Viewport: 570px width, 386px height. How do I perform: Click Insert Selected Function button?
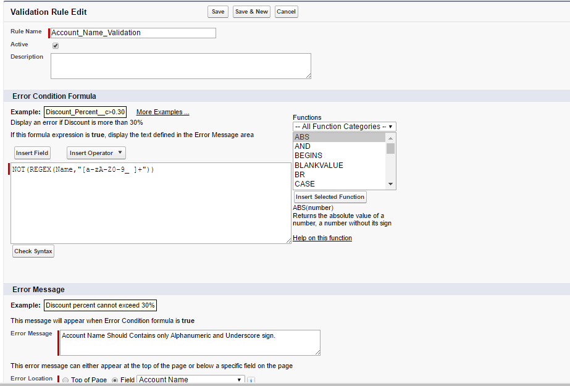pyautogui.click(x=330, y=196)
